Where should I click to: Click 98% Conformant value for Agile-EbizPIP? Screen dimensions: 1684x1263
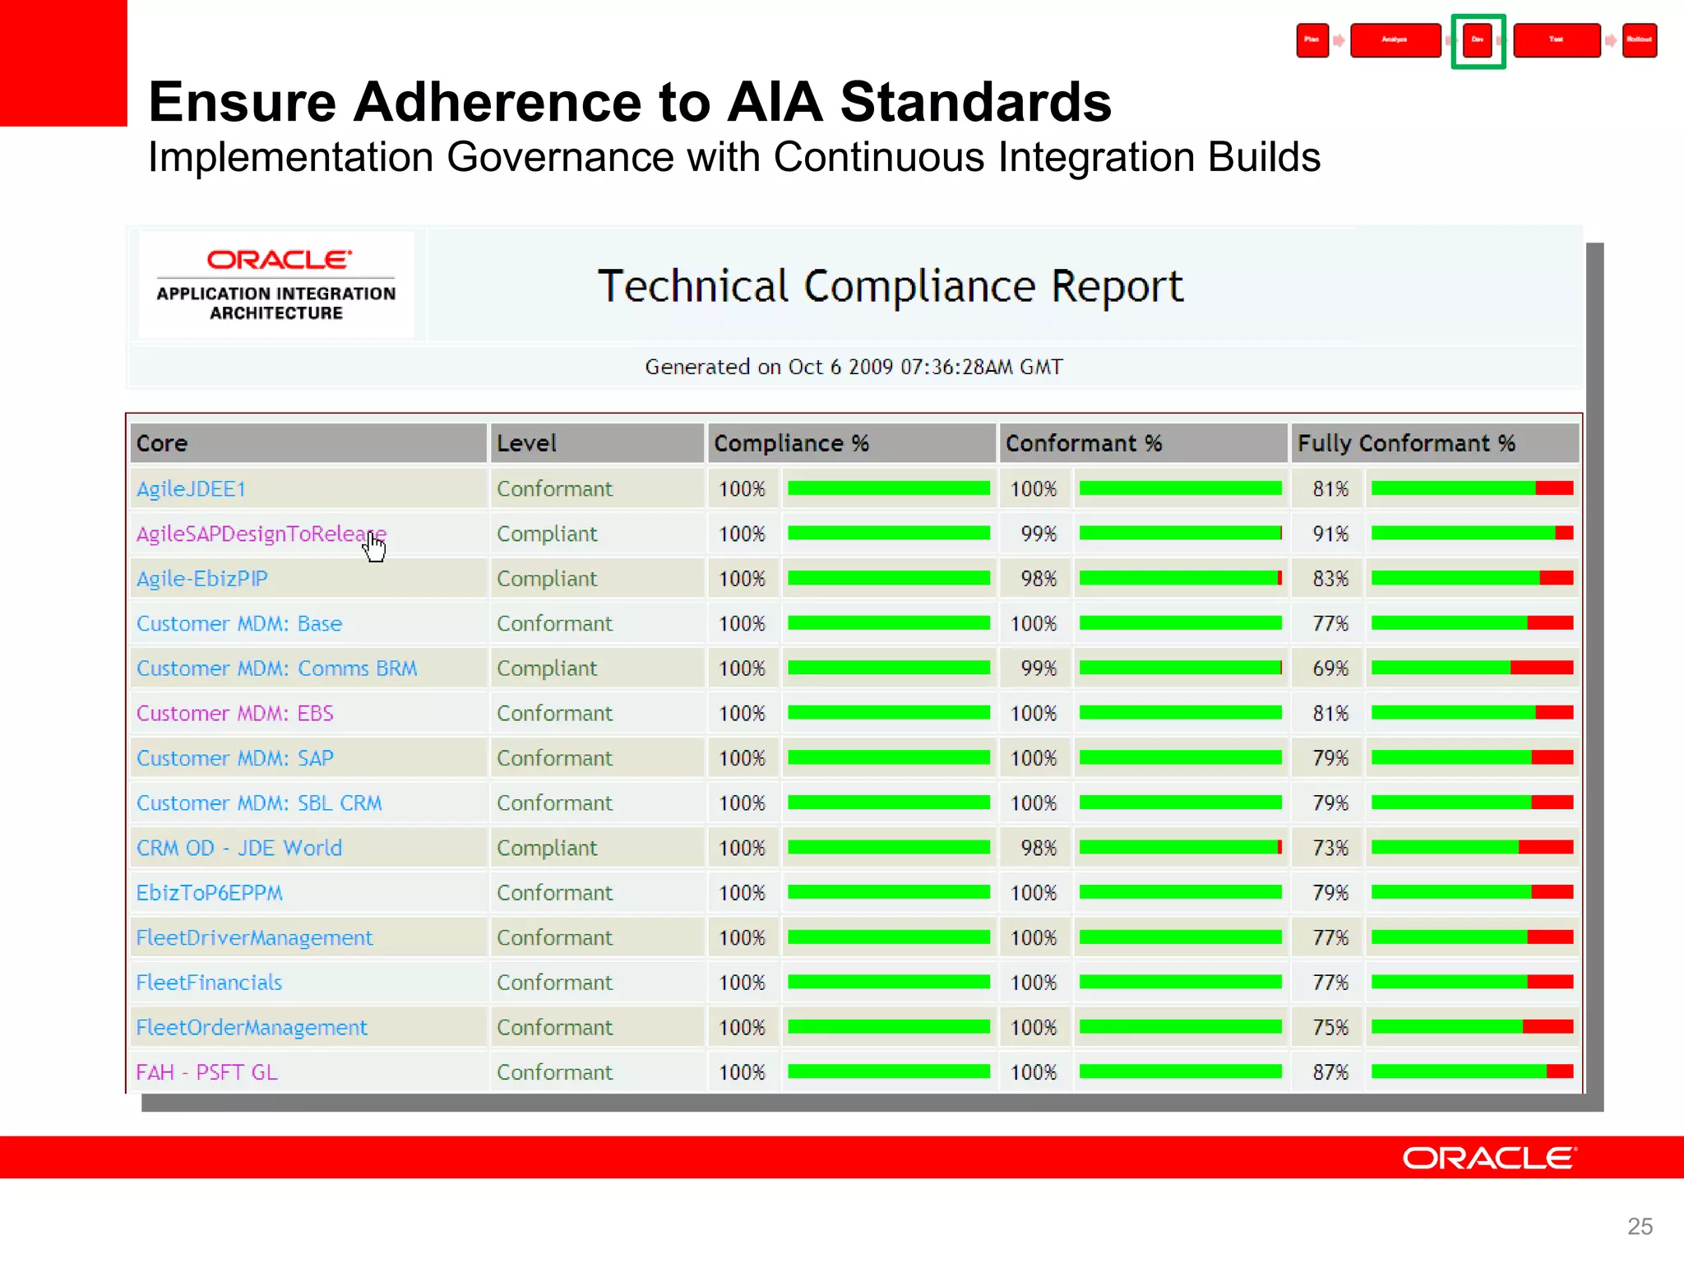tap(1039, 578)
